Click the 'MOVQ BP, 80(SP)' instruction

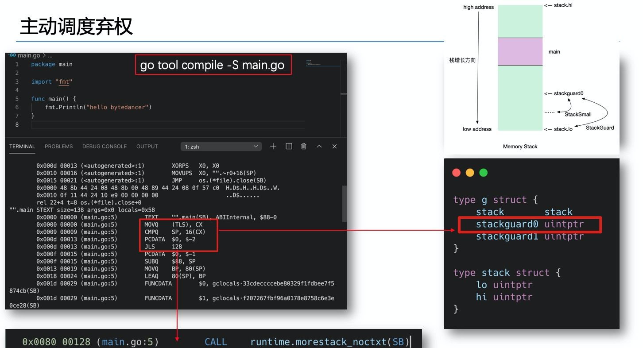click(174, 269)
